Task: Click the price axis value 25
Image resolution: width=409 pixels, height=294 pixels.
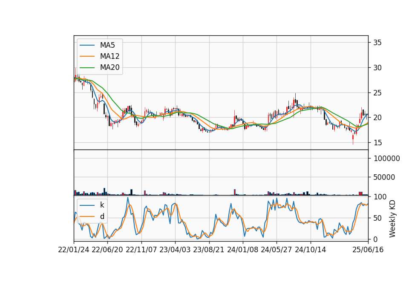Action: tap(377, 92)
